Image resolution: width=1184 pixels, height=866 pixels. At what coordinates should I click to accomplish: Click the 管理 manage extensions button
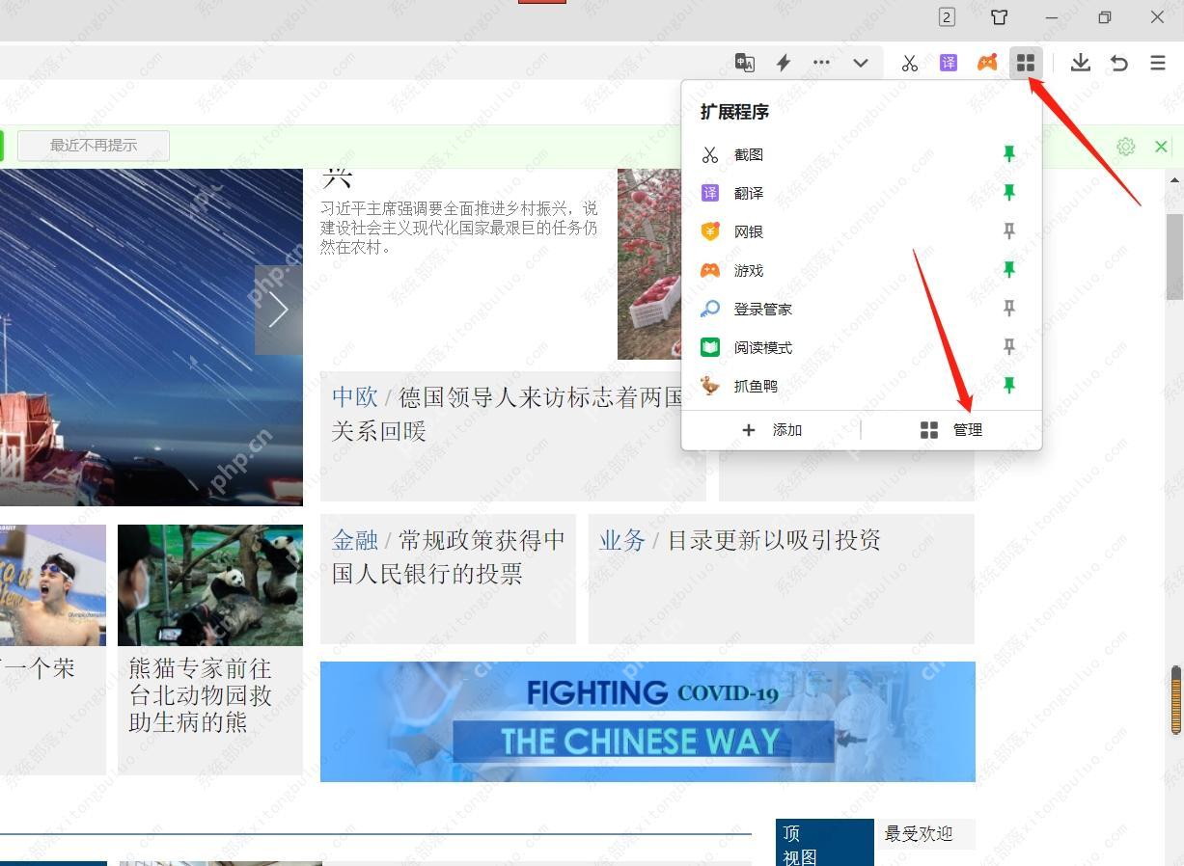(x=951, y=430)
